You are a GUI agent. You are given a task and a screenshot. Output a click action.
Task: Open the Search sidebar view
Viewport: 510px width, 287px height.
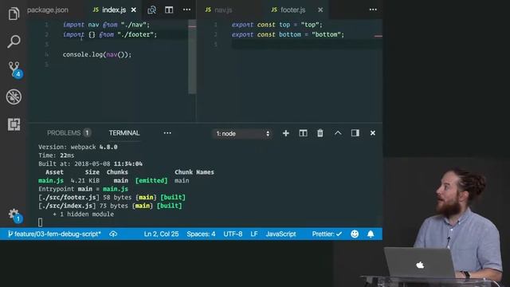click(x=14, y=41)
